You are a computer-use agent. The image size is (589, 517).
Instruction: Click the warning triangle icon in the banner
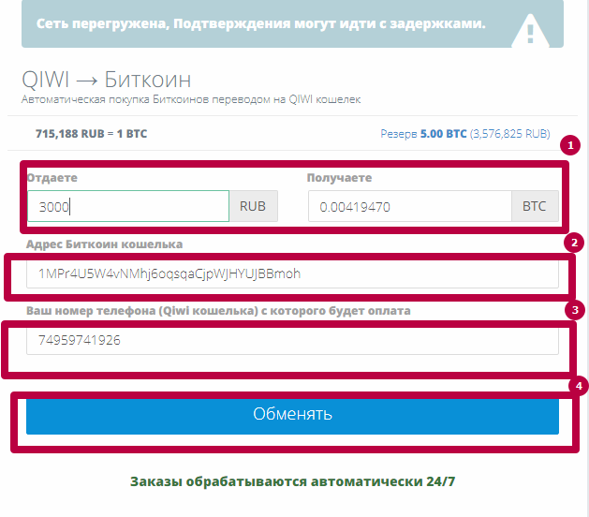530,30
